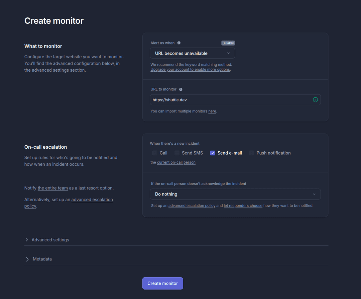Click the chevron next to Advanced settings
This screenshot has height=299, width=361.
(x=27, y=240)
